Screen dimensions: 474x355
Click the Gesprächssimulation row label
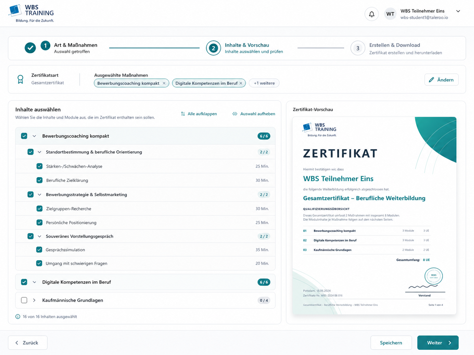point(65,250)
